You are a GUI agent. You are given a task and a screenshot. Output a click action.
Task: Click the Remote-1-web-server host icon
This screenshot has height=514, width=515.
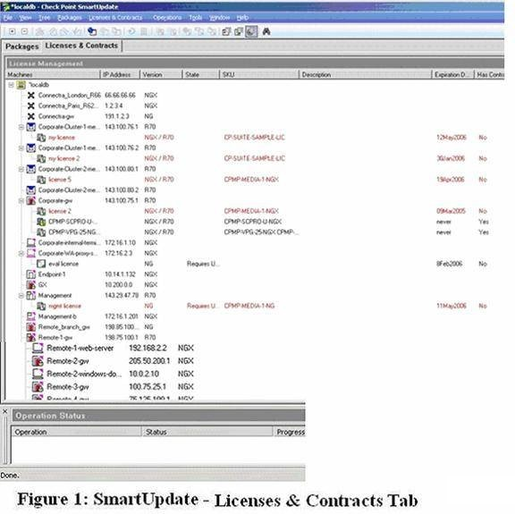point(38,348)
